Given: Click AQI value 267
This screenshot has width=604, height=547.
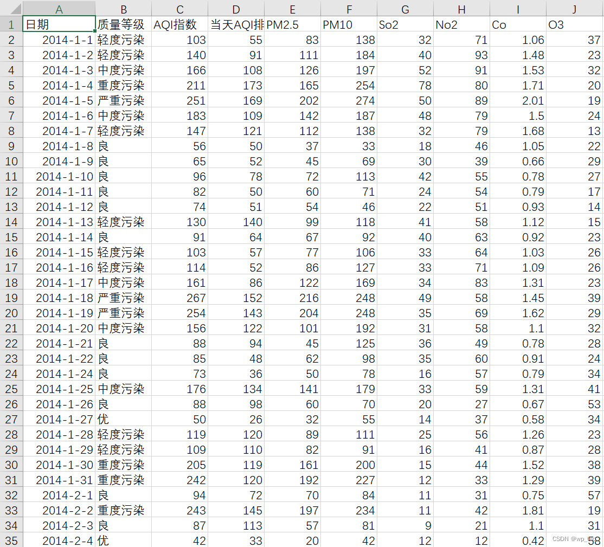Looking at the screenshot, I should click(x=179, y=298).
